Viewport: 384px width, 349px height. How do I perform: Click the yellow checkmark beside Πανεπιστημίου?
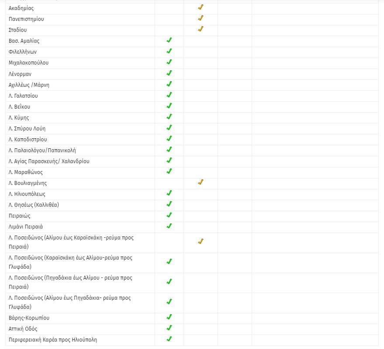[201, 18]
